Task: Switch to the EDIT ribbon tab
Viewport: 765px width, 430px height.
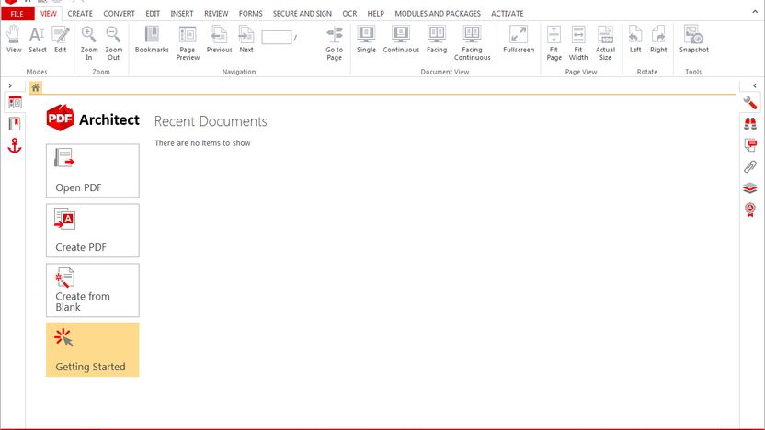Action: 153,14
